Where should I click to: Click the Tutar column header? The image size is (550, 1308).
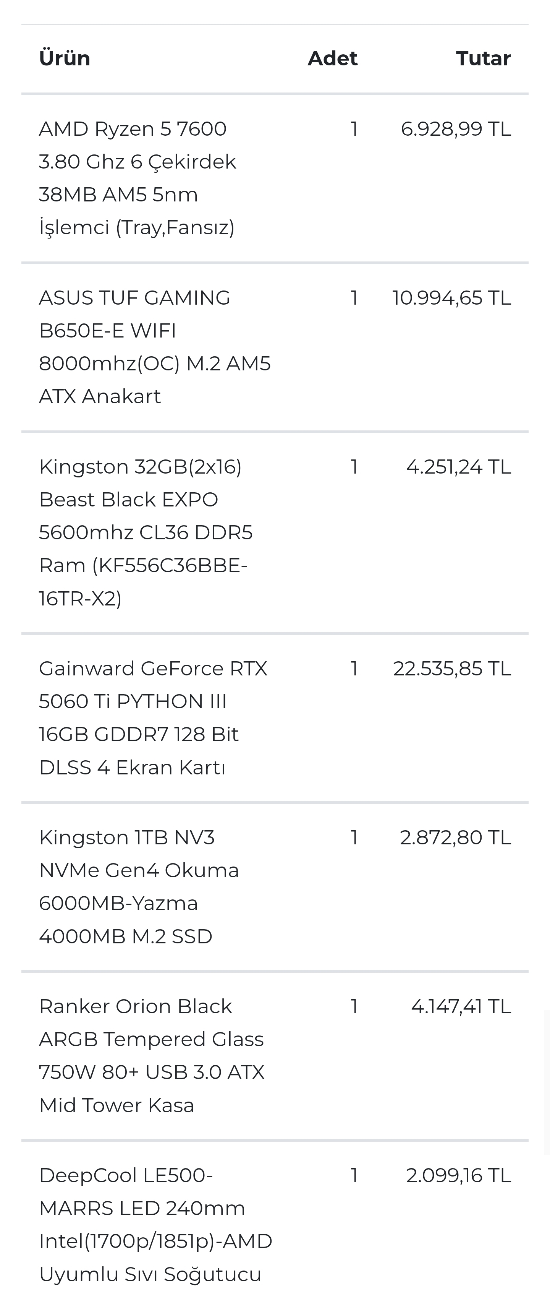tap(484, 58)
